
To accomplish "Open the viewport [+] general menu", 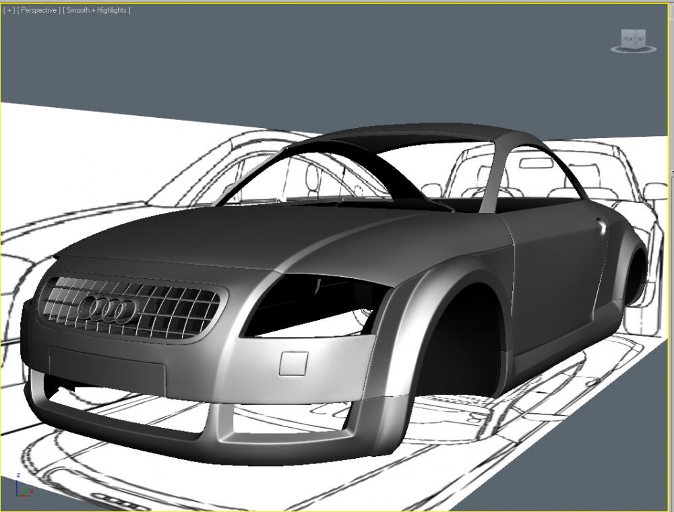I will click(x=9, y=10).
